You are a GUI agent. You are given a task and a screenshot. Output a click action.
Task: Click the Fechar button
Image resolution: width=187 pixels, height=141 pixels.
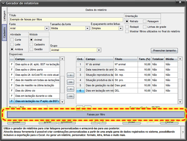[169, 122]
